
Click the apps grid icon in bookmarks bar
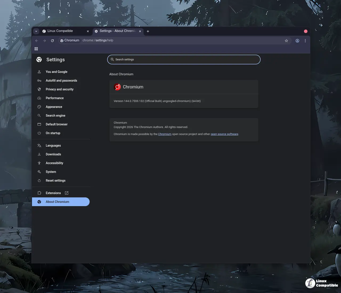tap(36, 49)
